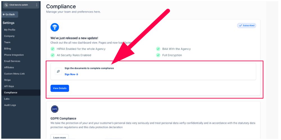Click BAA With the Agency check icon
The width and height of the screenshot is (281, 140).
(158, 49)
